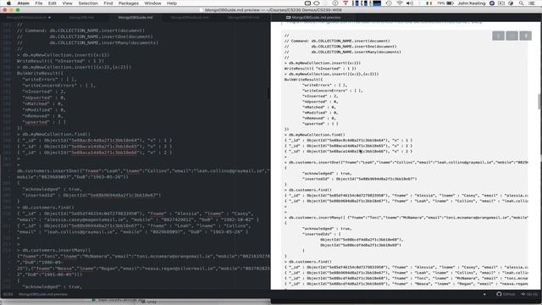
Task: Open the modified first editor tab
Action: pyautogui.click(x=27, y=17)
